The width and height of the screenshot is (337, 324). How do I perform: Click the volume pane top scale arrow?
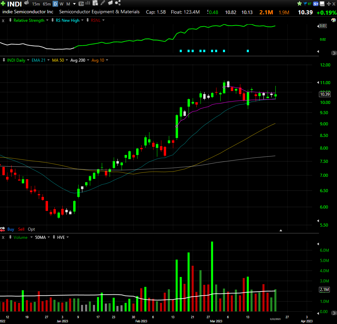(318, 244)
